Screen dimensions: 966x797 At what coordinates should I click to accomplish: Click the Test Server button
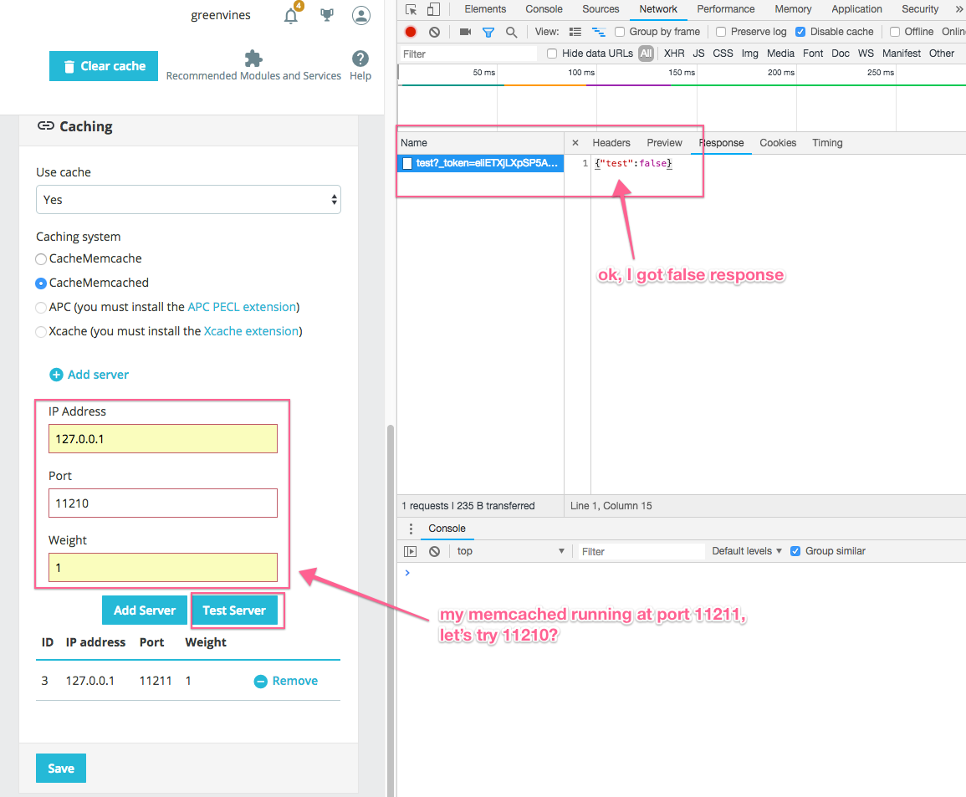(234, 611)
